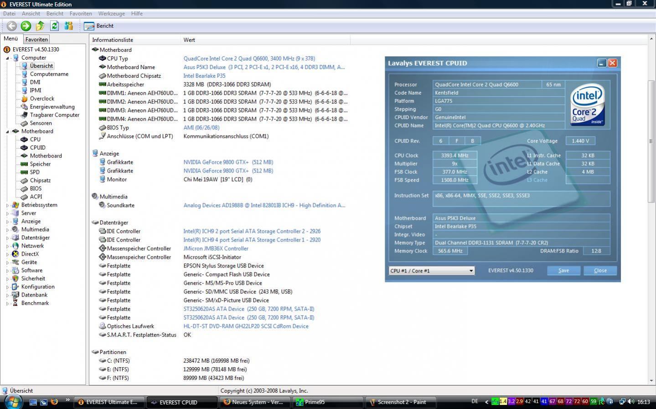Select the BIOS tree item
This screenshot has height=409, width=656.
pyautogui.click(x=36, y=189)
